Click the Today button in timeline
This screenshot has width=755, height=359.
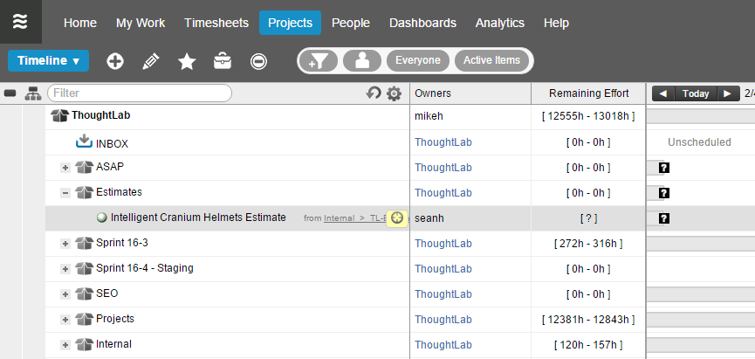click(x=696, y=93)
